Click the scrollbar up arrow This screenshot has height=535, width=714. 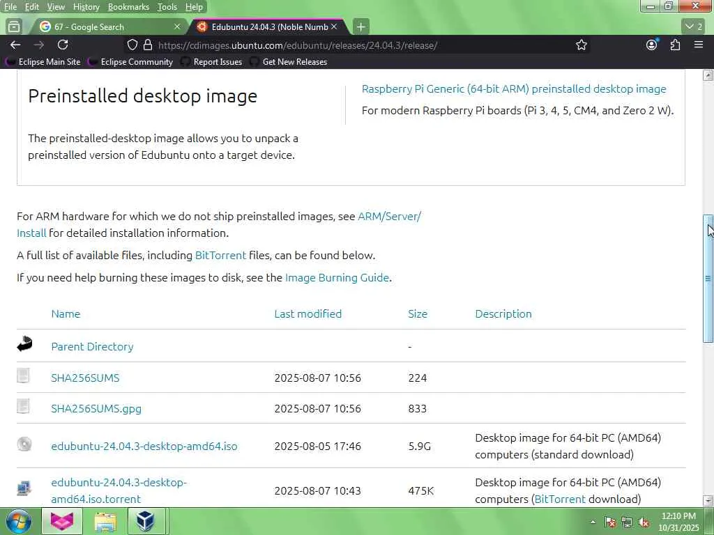tap(708, 75)
